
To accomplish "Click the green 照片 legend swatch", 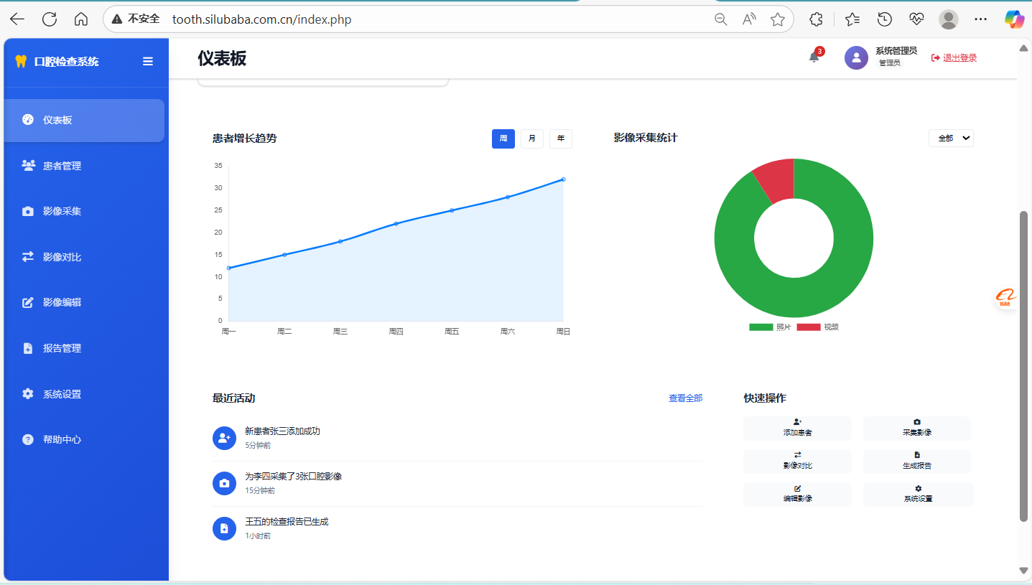I will click(761, 326).
